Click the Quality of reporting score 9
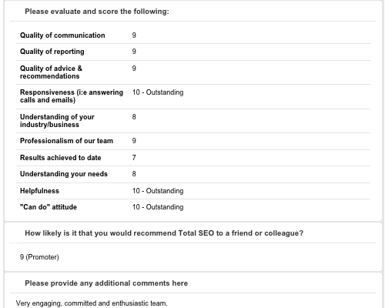This screenshot has width=385, height=308. pyautogui.click(x=134, y=52)
